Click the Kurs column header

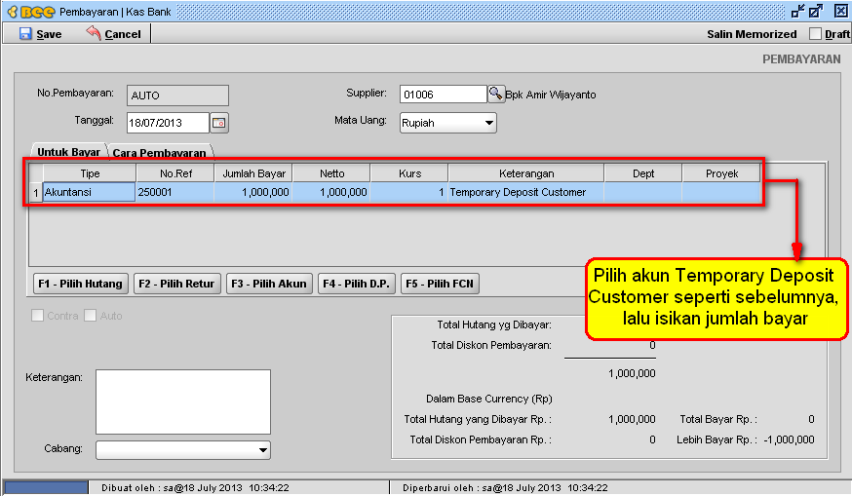click(409, 173)
